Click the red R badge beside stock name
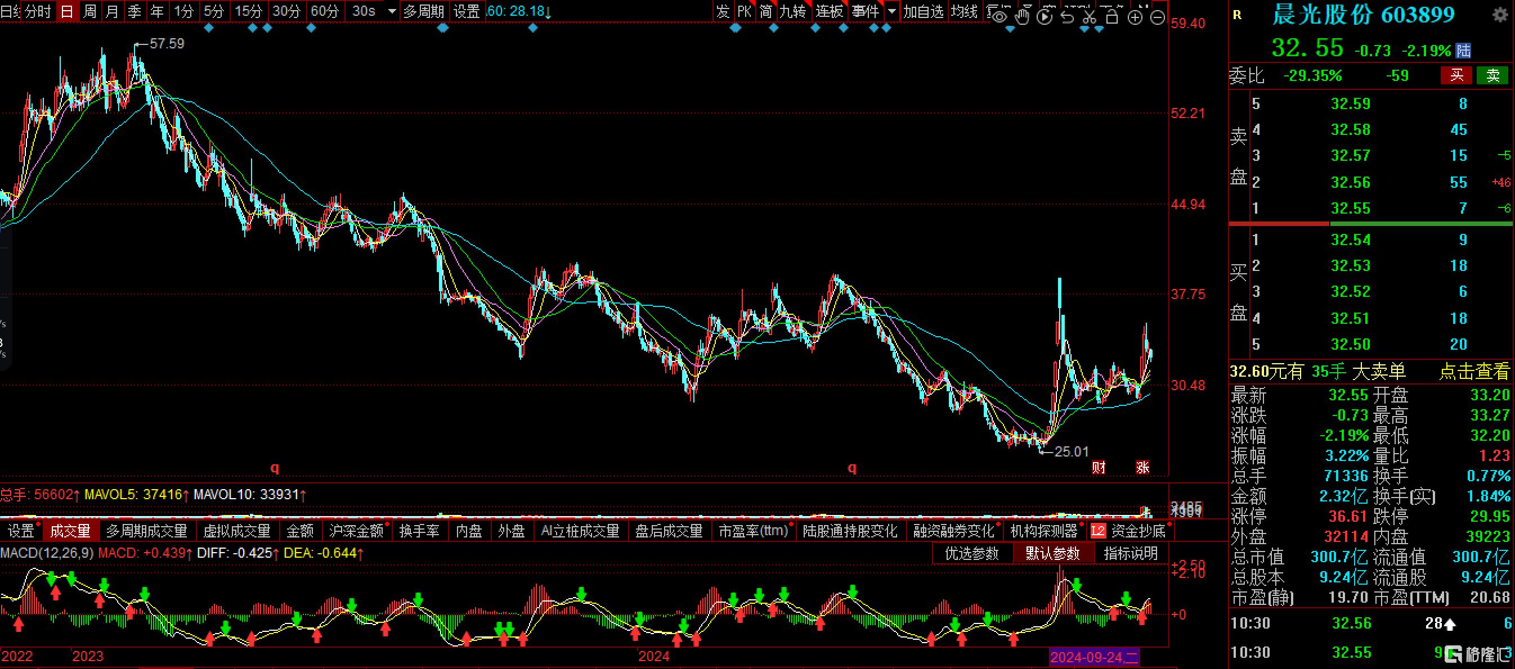This screenshot has width=1515, height=669. (x=1238, y=15)
